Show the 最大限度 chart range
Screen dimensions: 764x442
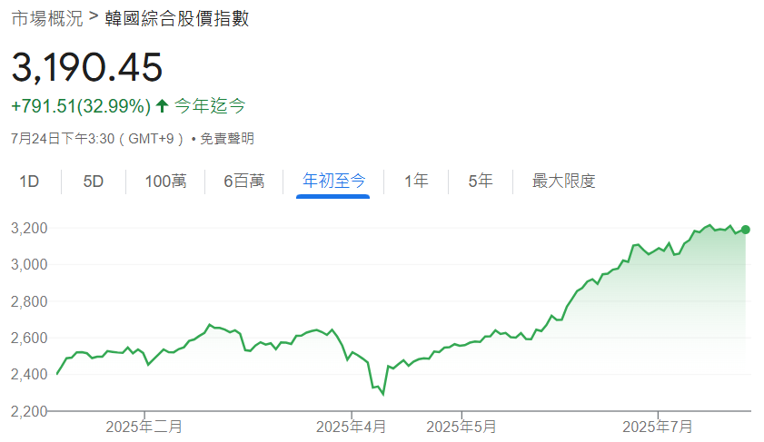pos(564,182)
